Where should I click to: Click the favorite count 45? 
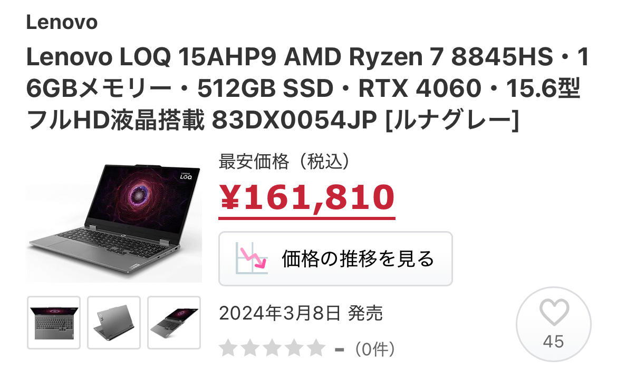click(x=553, y=341)
